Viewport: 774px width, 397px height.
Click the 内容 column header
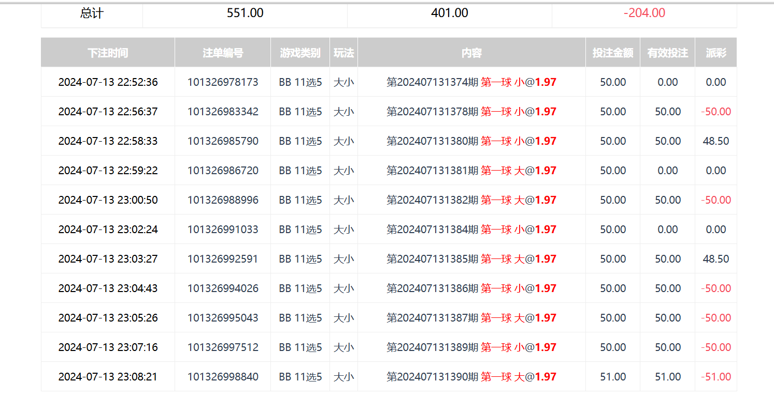coord(471,53)
